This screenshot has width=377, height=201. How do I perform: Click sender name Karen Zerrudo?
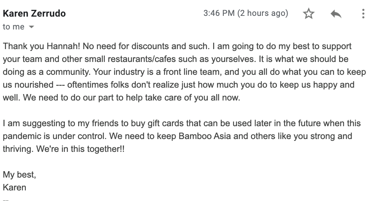(34, 14)
